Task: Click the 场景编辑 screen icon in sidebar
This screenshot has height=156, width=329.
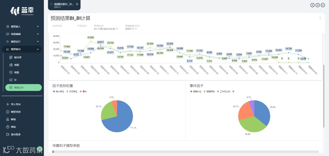Action: 8,34
